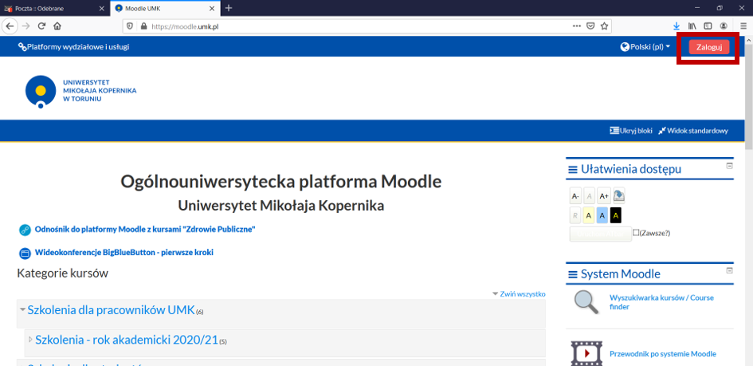Open the Firefox library icon
Viewport: 753px width, 366px height.
[692, 26]
